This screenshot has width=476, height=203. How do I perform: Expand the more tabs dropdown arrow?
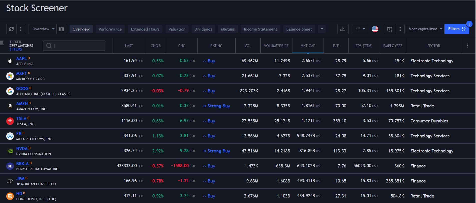[322, 29]
